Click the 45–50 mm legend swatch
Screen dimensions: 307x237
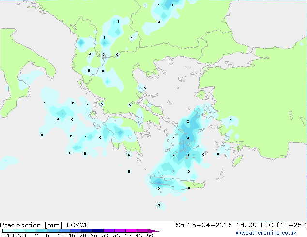[142, 231]
